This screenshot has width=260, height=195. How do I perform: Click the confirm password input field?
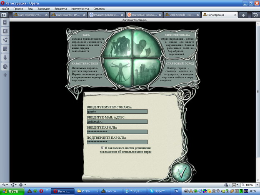[117, 142]
